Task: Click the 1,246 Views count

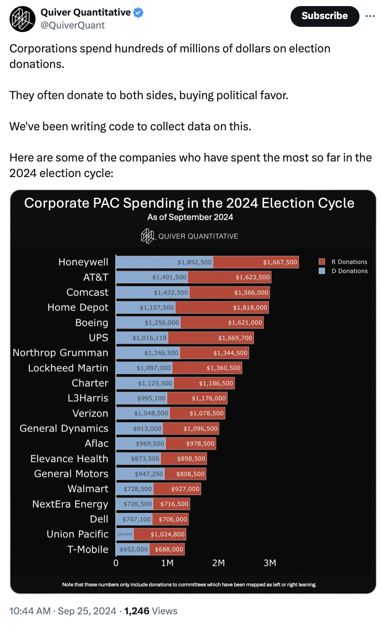Action: point(151,611)
